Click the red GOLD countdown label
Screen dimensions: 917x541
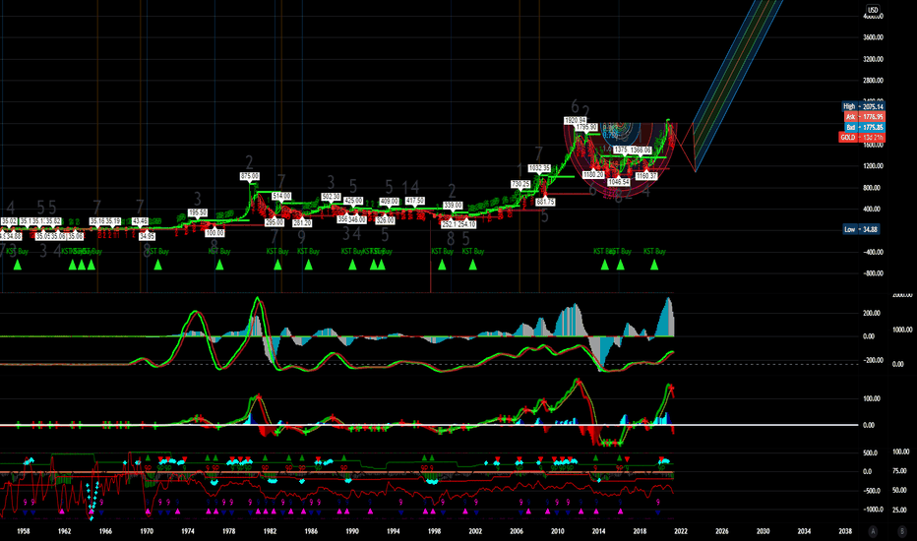(862, 138)
